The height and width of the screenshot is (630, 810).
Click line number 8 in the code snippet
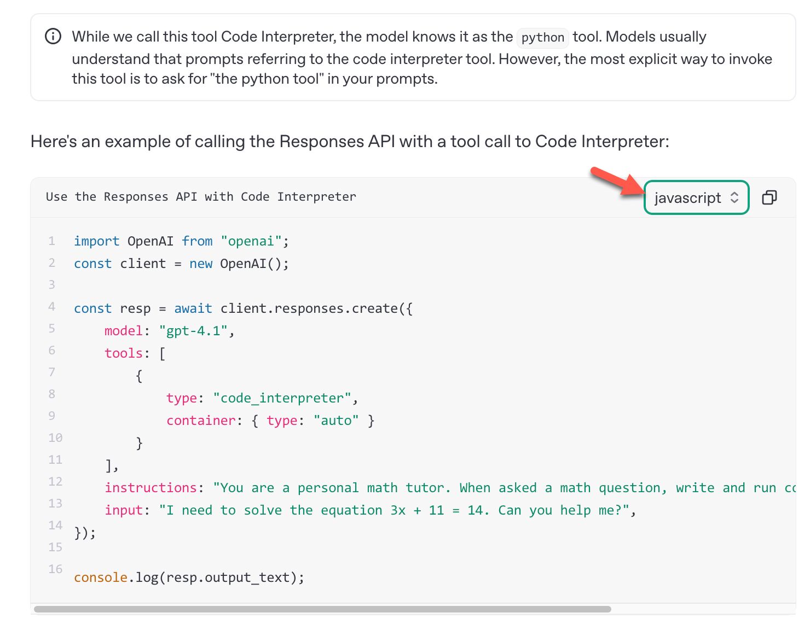pos(52,394)
